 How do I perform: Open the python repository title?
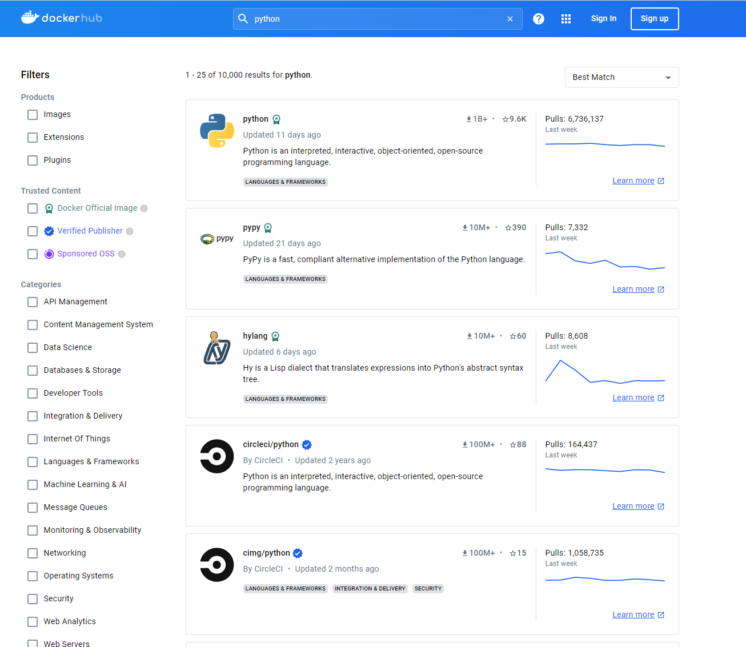coord(255,119)
